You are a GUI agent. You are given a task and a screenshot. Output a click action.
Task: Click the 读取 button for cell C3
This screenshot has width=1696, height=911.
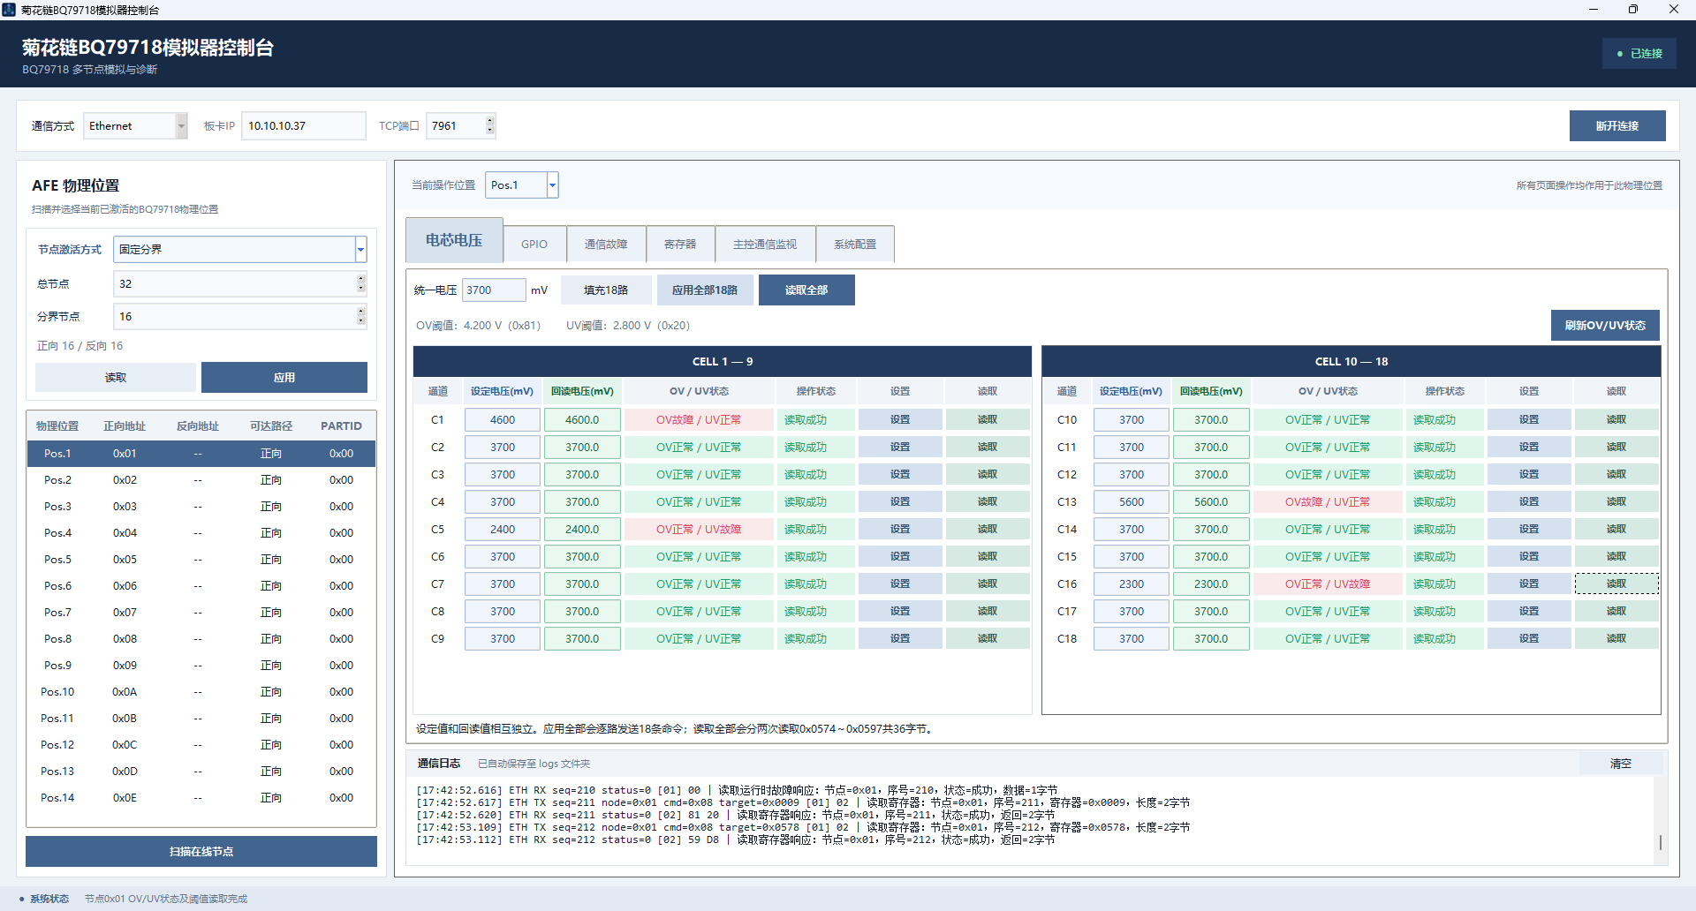988,475
